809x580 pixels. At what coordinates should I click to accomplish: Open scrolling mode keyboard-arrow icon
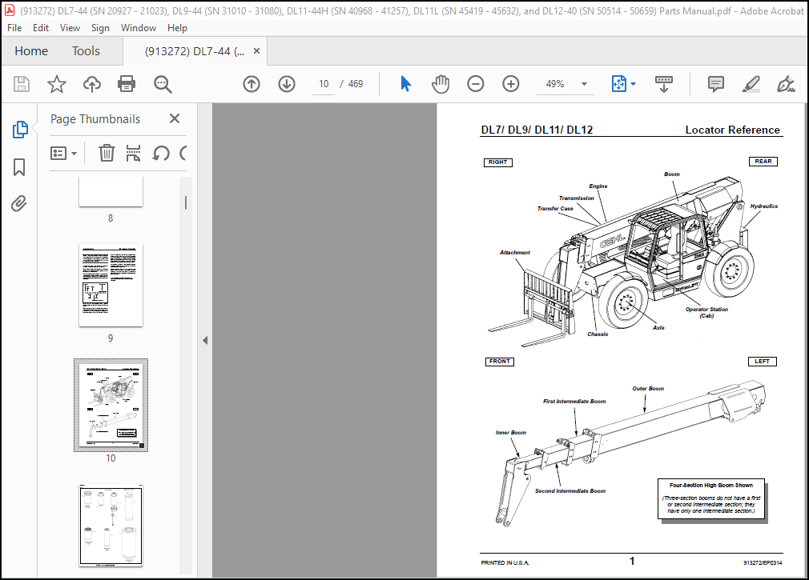coord(663,84)
